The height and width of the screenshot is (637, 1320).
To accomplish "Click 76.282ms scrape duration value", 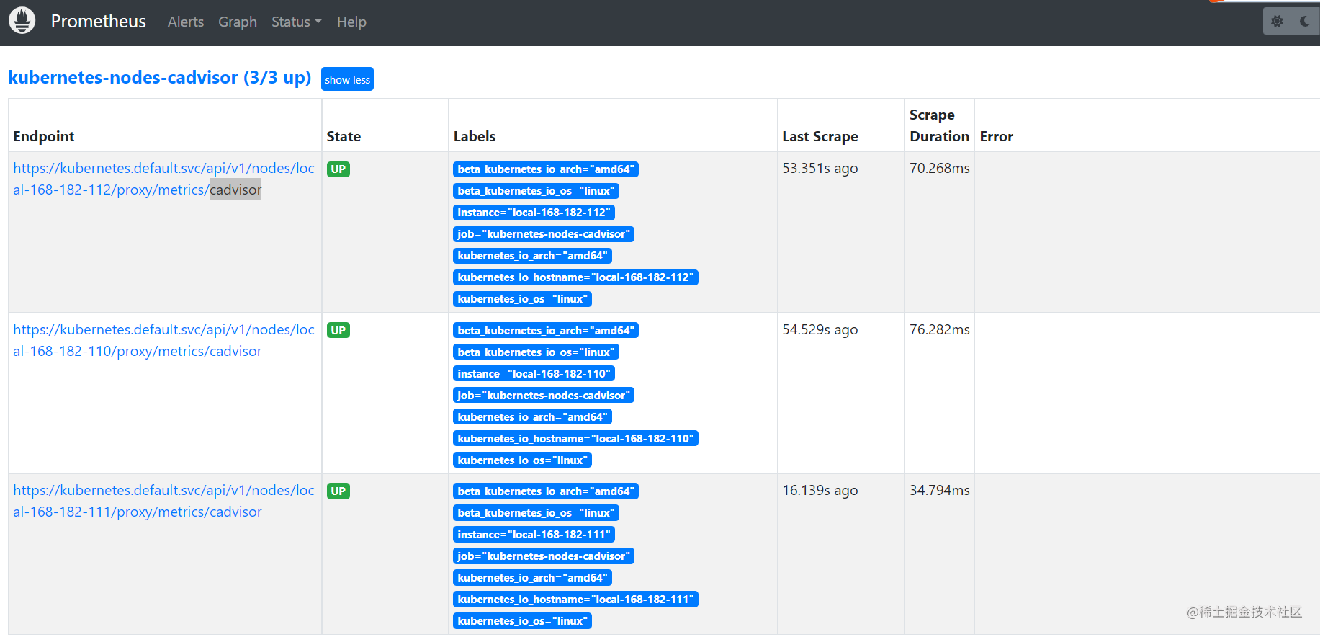I will click(x=940, y=329).
